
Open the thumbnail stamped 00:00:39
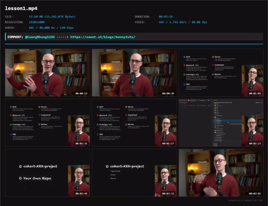point(134,73)
